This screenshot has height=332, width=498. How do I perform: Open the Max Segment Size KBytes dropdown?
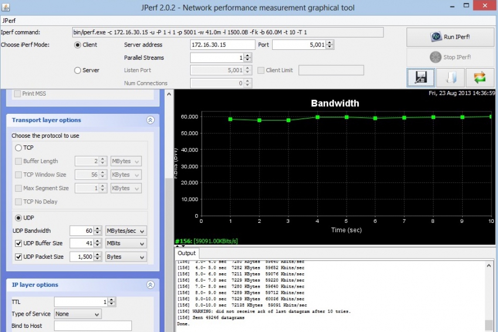pos(126,188)
